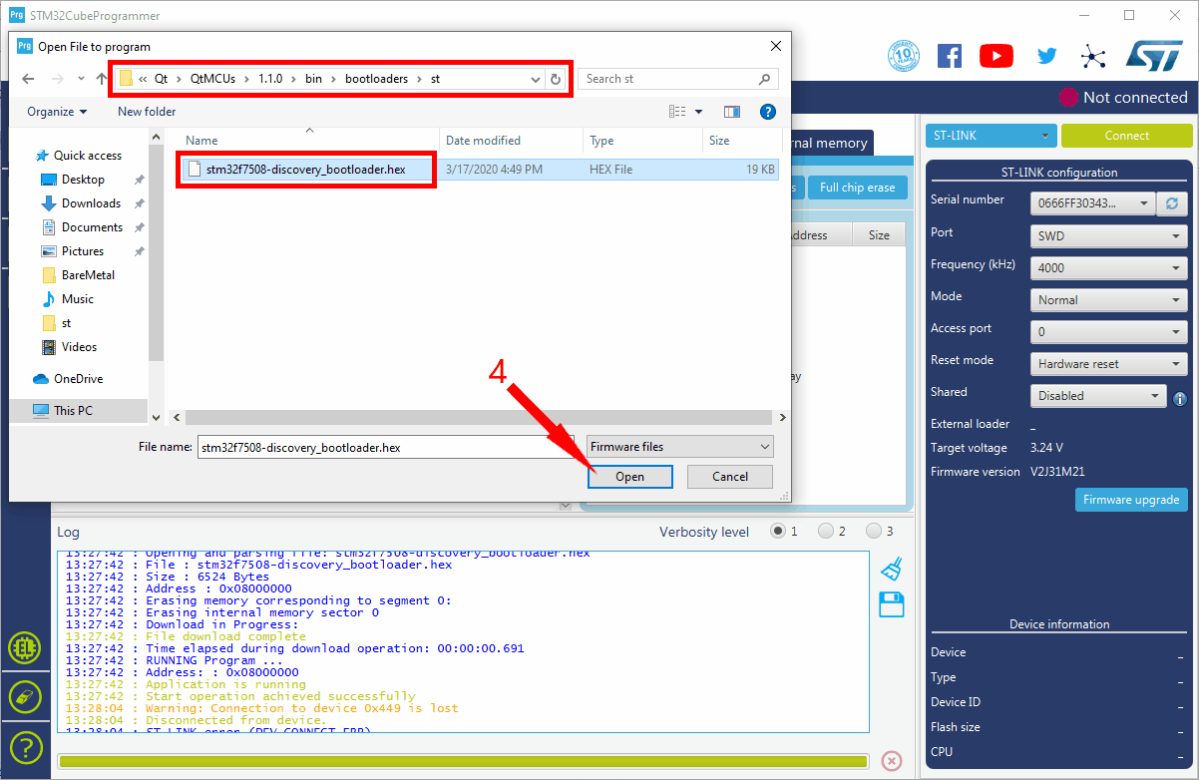This screenshot has width=1199, height=780.
Task: Select stm32f7508-discovery_bootloader.hex in the file list
Action: click(305, 170)
